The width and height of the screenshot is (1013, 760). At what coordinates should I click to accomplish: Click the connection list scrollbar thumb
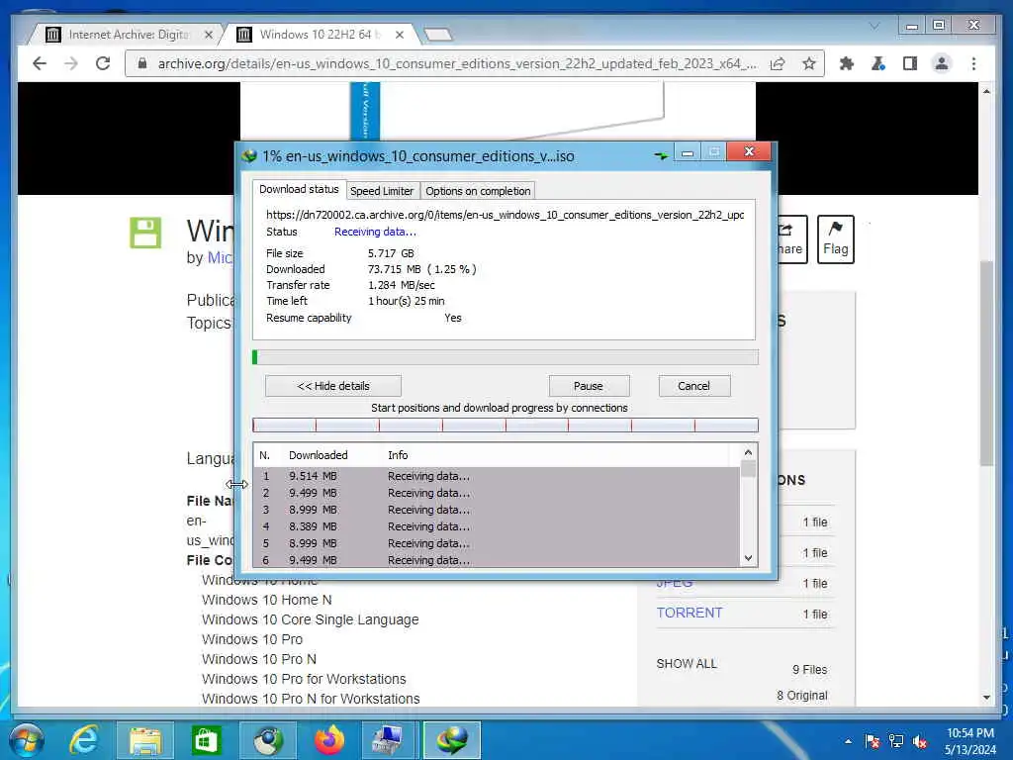pos(748,468)
